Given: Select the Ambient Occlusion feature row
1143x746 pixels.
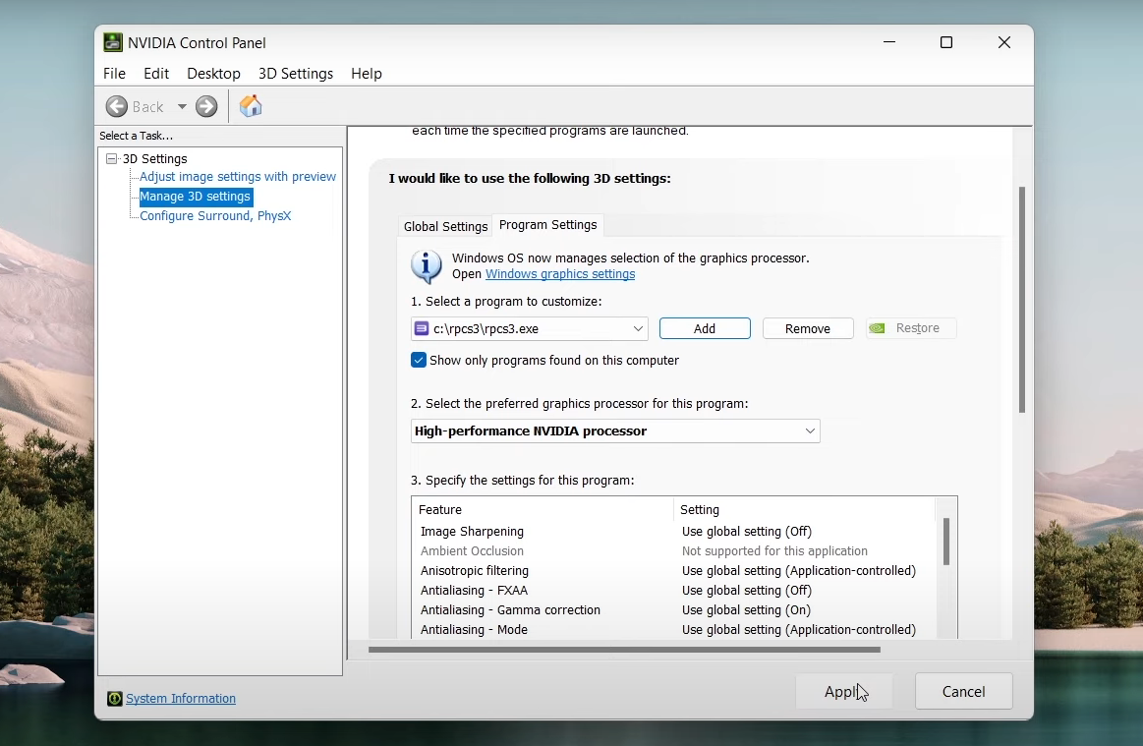Looking at the screenshot, I should [x=673, y=551].
